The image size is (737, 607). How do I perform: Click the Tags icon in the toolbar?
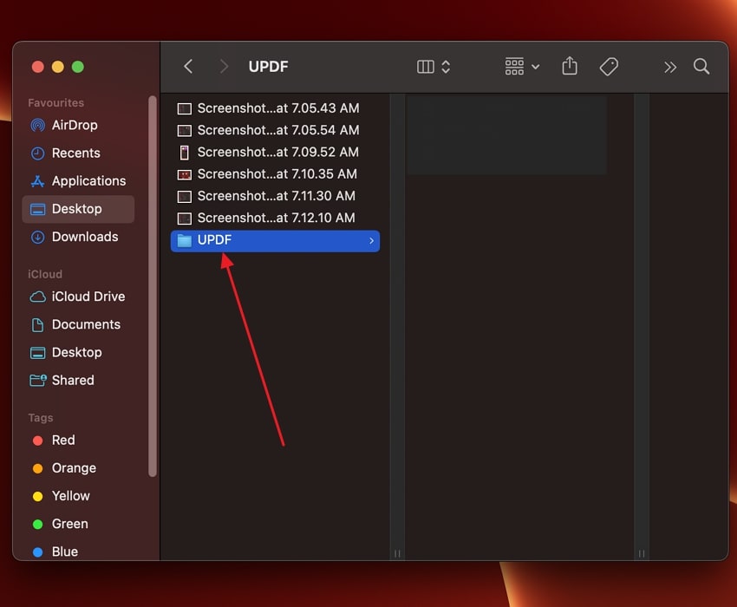(609, 66)
